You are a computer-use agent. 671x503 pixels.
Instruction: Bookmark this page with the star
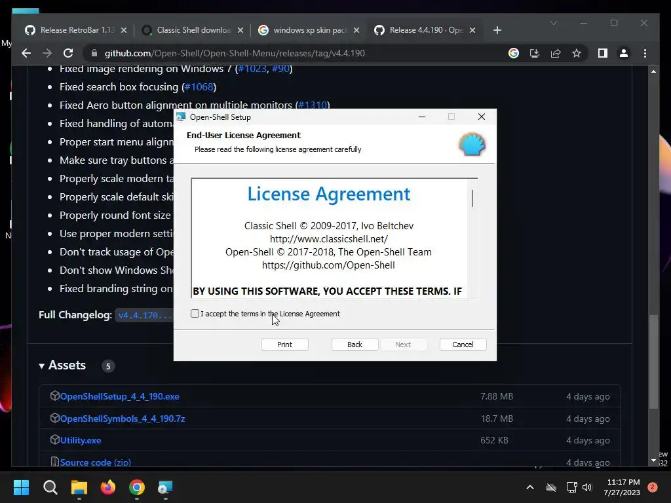577,53
